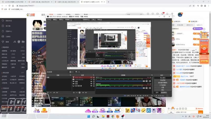
Task: Open File Explorer folder icon on taskbar
Action: coord(103,116)
